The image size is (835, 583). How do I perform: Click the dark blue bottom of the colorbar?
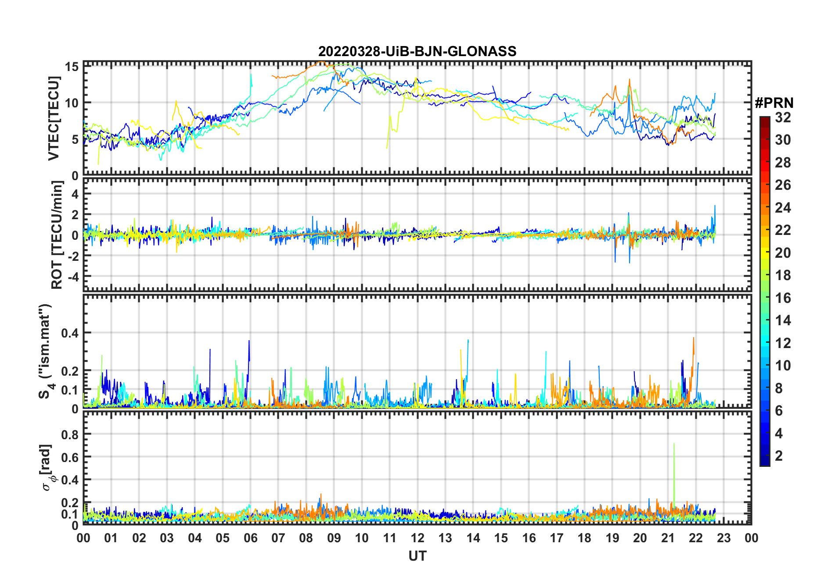[764, 462]
